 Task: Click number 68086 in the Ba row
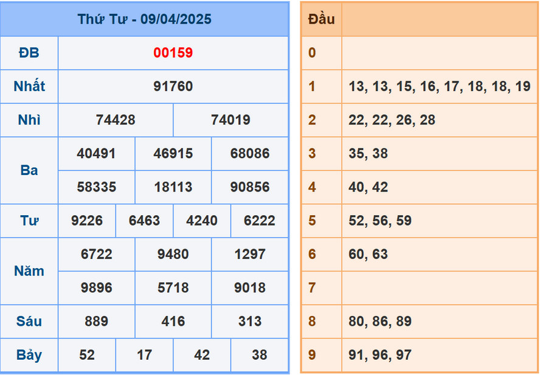[x=249, y=154]
